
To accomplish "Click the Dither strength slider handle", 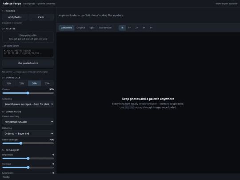I will pos(21,143).
